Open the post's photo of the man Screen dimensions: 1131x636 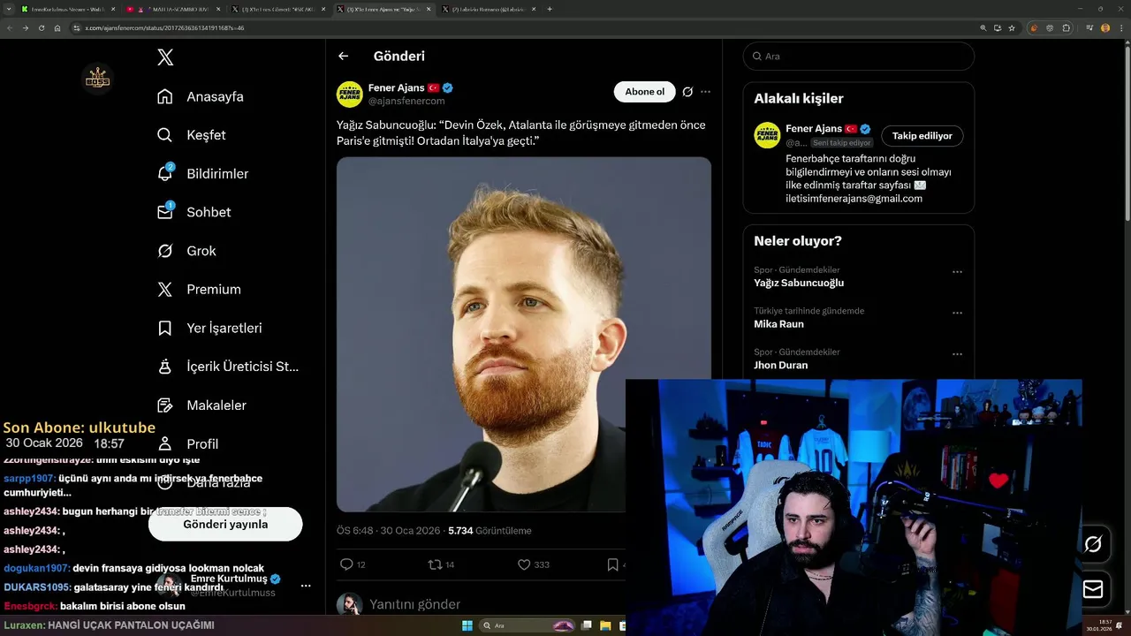coord(524,335)
